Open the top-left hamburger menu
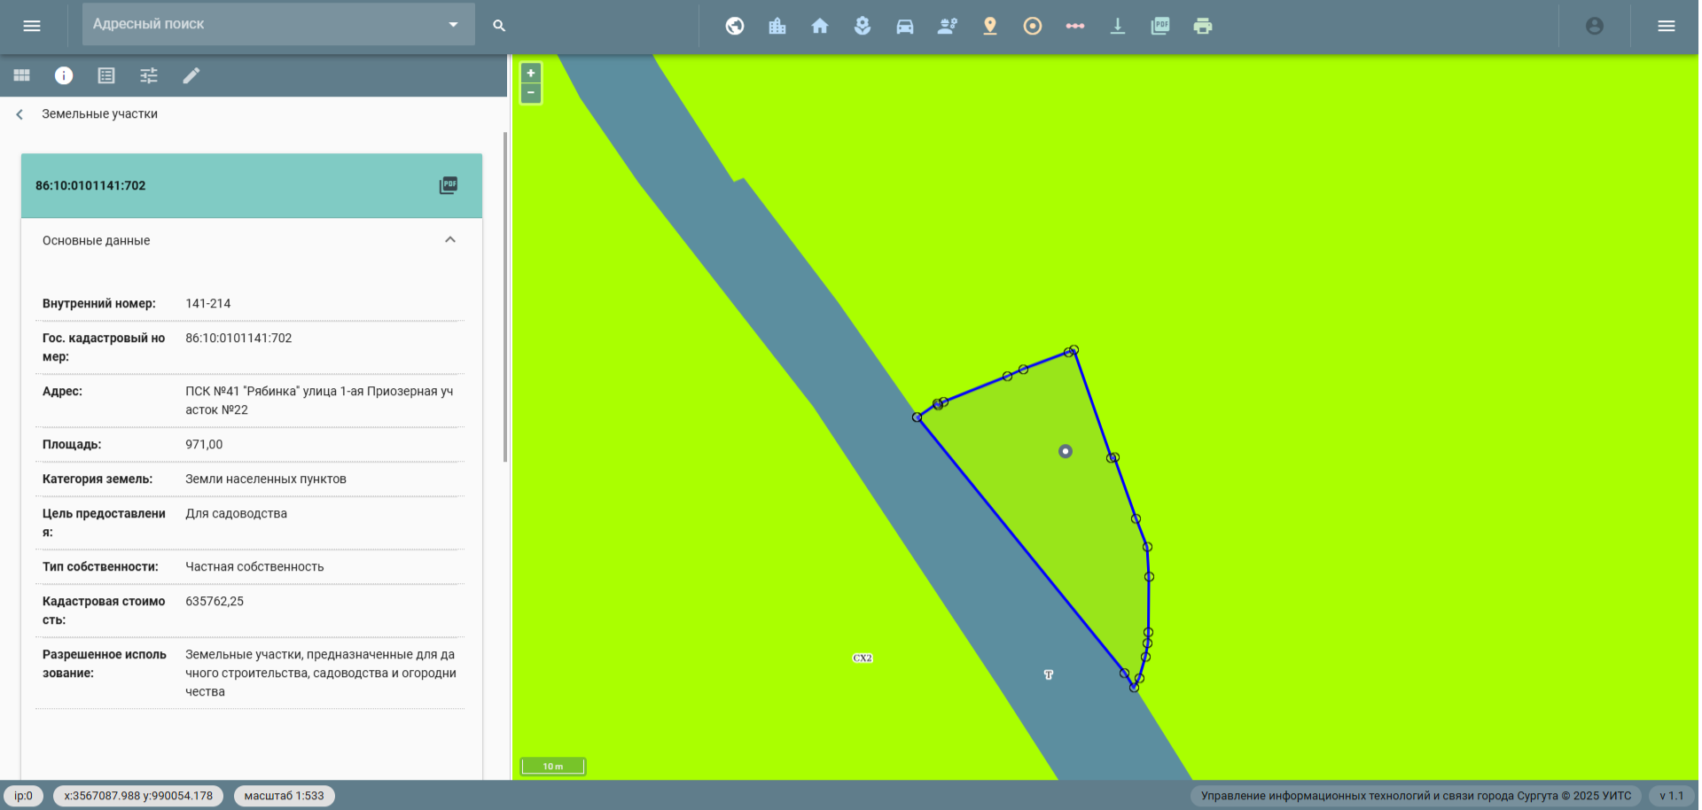 pos(32,26)
